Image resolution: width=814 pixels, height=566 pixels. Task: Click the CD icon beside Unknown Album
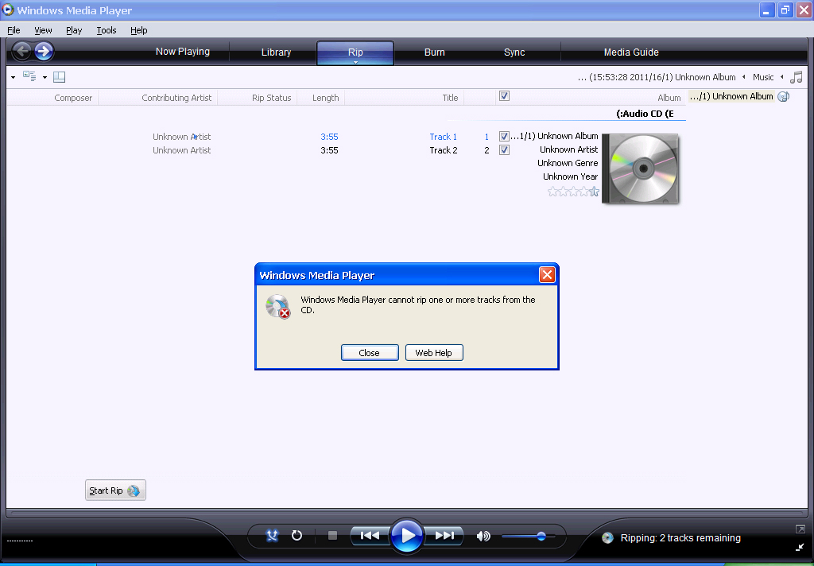784,96
